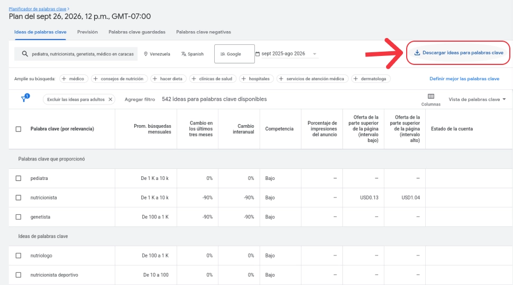This screenshot has width=513, height=285.
Task: Open the Columnas columns icon
Action: pyautogui.click(x=431, y=96)
